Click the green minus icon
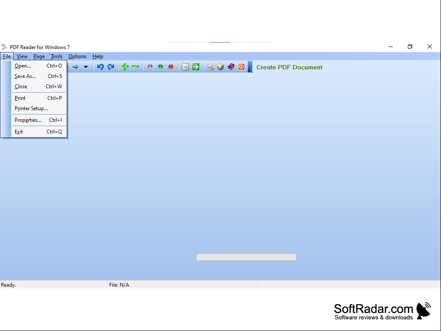441x331 pixels. [x=136, y=67]
